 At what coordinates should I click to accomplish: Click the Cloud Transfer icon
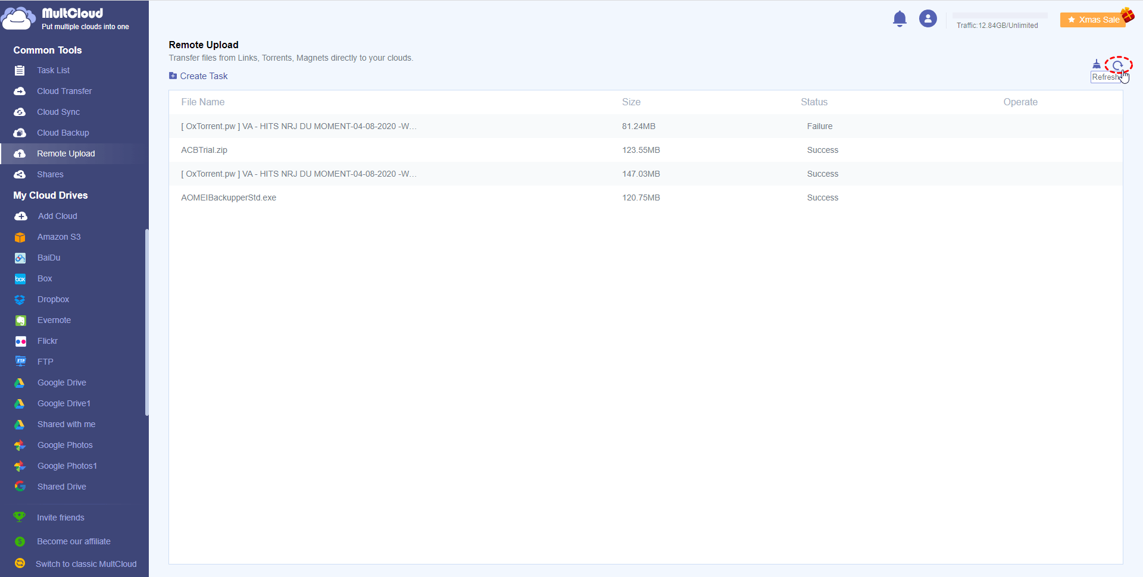[20, 91]
